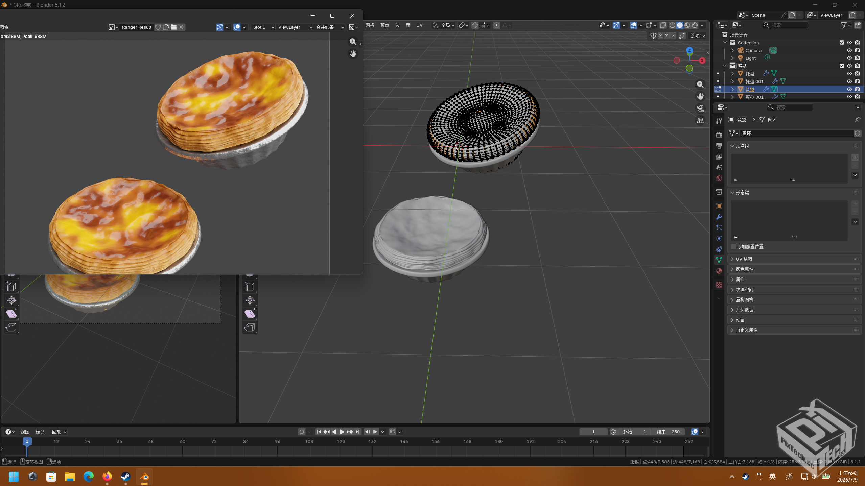The height and width of the screenshot is (486, 865).
Task: Open the World properties tab
Action: click(x=719, y=178)
